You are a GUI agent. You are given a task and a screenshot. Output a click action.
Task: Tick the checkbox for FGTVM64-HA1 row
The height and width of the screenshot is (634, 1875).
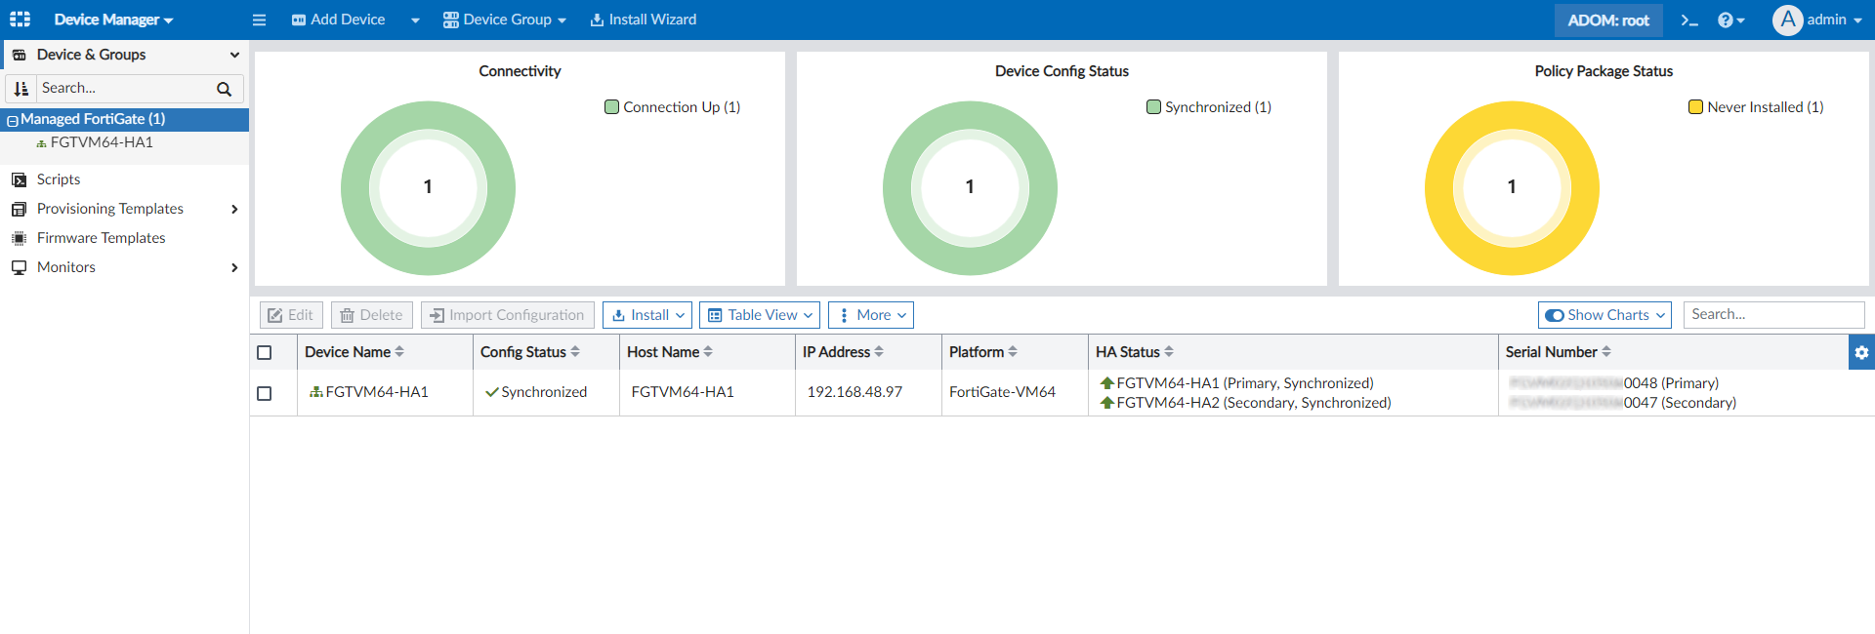pos(265,393)
